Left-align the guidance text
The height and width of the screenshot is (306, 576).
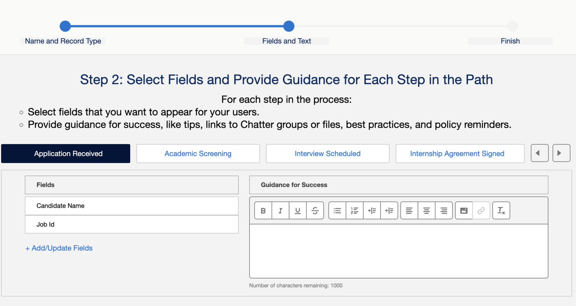click(x=409, y=211)
